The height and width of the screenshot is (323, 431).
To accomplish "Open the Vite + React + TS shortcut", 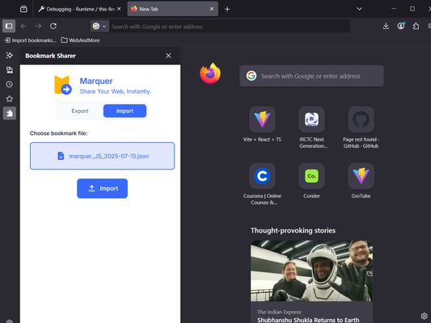I will pyautogui.click(x=262, y=124).
